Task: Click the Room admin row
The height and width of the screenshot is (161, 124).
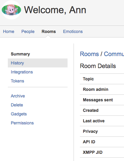Action: (102, 89)
